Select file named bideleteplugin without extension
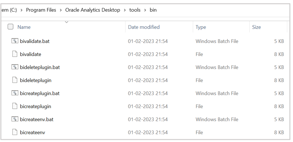Screen dimensions: 293x142 pos(35,80)
